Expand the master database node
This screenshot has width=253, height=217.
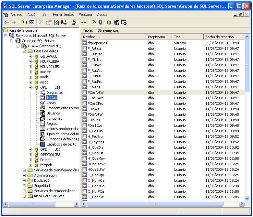coord(30,72)
